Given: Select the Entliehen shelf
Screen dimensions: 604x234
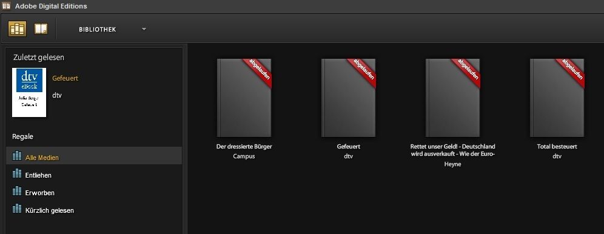Looking at the screenshot, I should pyautogui.click(x=94, y=173).
